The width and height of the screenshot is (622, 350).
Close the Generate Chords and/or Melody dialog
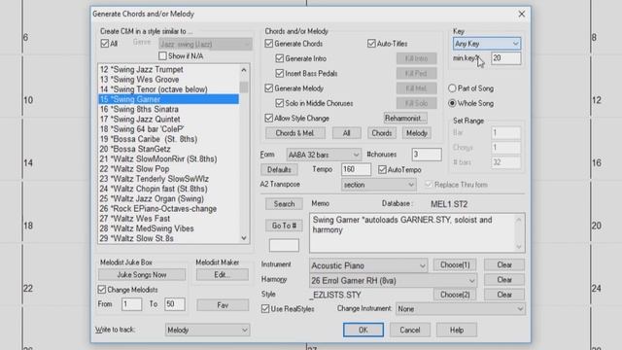(521, 15)
